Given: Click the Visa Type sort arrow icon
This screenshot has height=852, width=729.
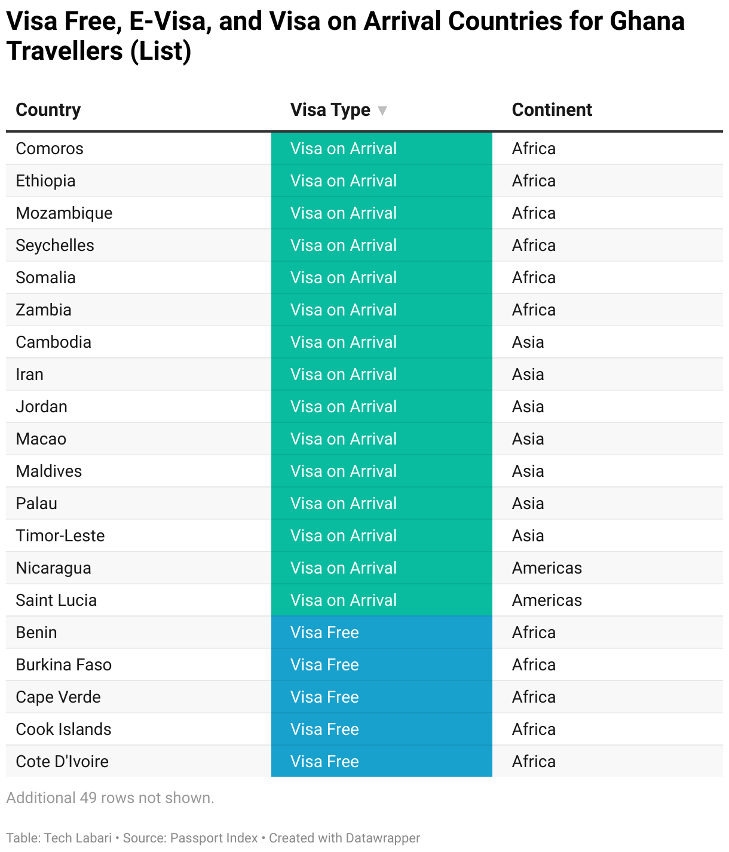Looking at the screenshot, I should click(x=382, y=111).
